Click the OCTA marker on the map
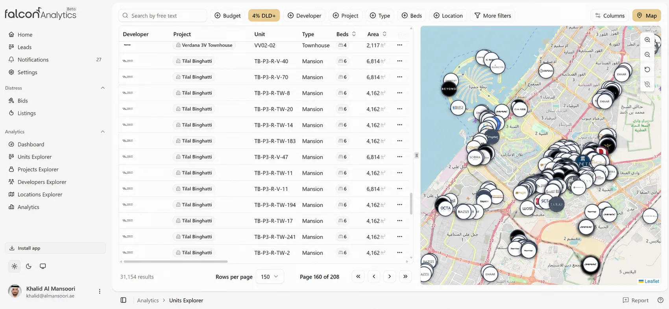 coord(445,208)
